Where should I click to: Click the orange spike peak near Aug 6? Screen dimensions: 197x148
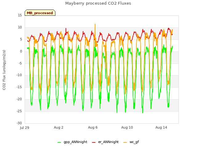95,24
